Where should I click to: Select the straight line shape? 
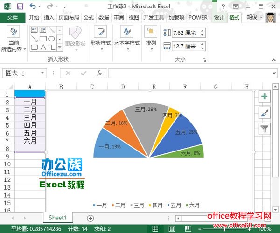pyautogui.click(x=52, y=30)
